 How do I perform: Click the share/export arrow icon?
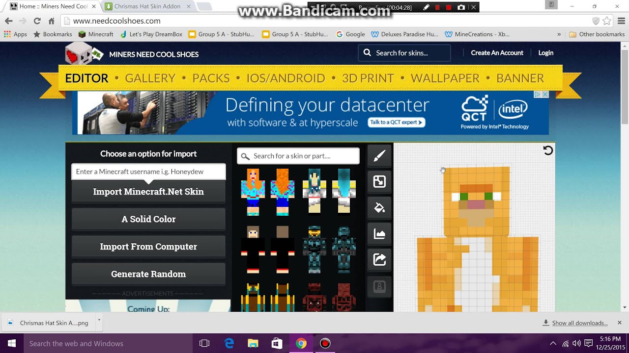[x=379, y=259]
